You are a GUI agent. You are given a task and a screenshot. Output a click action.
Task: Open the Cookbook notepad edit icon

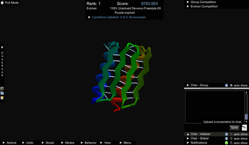click(x=2, y=98)
